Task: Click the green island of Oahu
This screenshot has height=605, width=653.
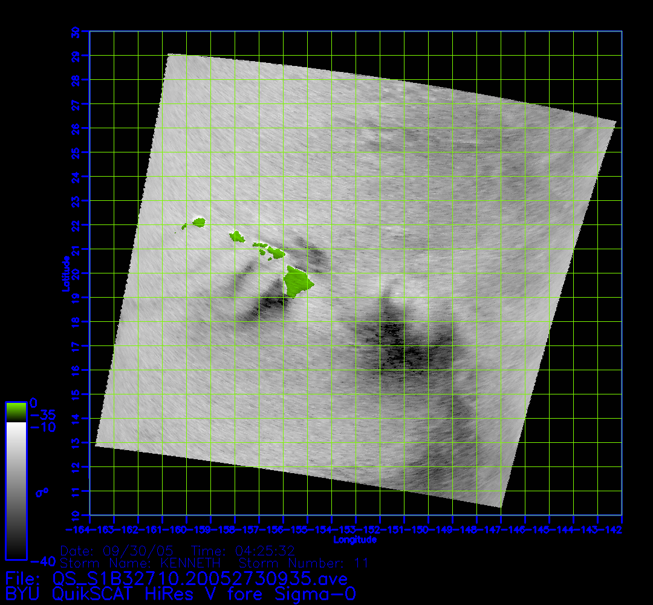Action: coord(236,236)
